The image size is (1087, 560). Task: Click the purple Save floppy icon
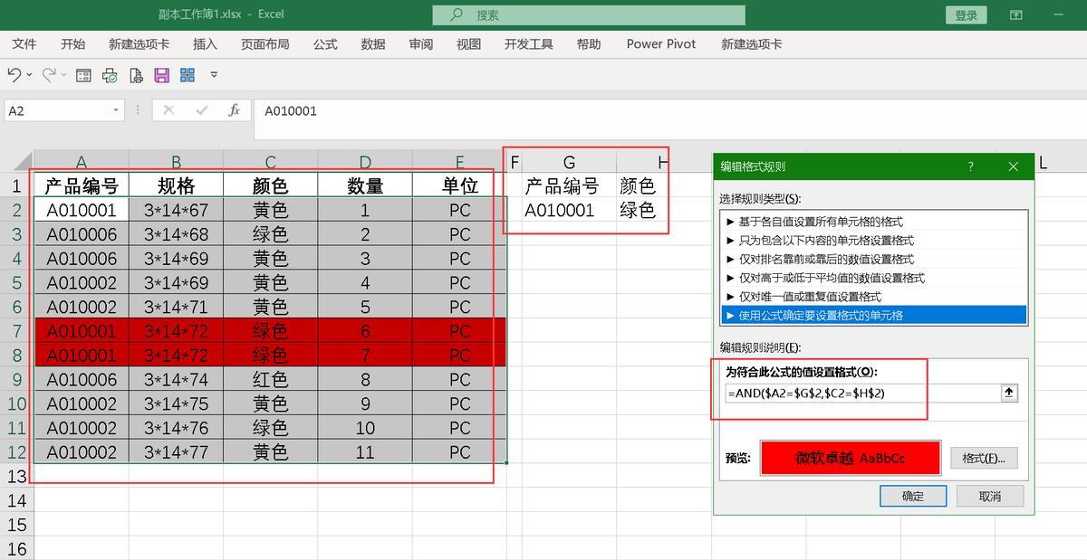[x=162, y=75]
